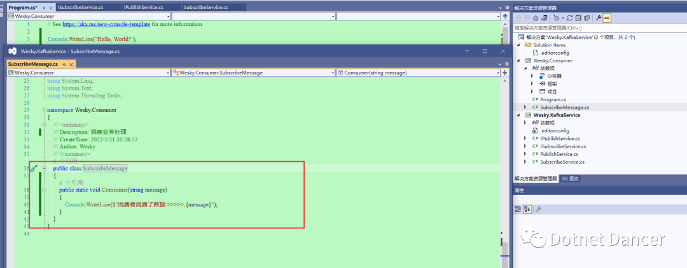The height and width of the screenshot is (268, 687).
Task: Select the bold Wesky.KafkaService project
Action: click(x=557, y=115)
